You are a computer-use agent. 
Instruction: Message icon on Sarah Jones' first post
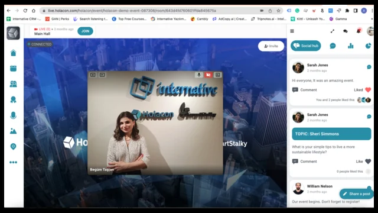(x=369, y=67)
